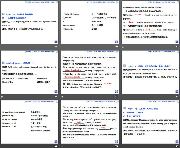Click the slide number 35 label
180x148 pixels.
(116, 146)
